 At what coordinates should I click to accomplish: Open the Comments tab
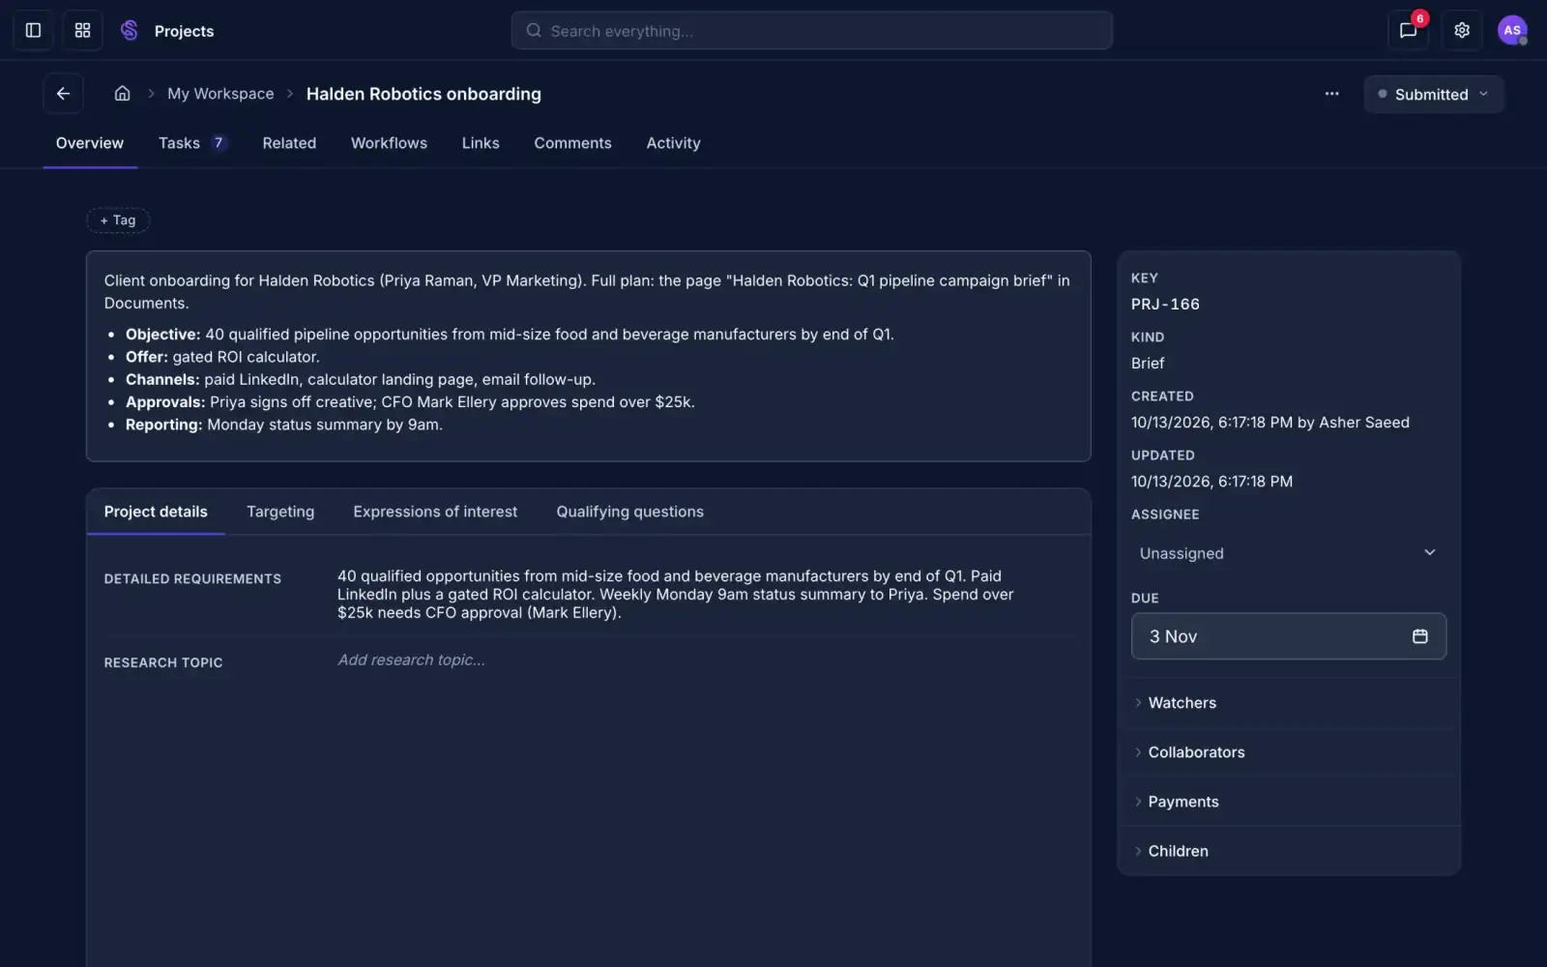tap(572, 143)
